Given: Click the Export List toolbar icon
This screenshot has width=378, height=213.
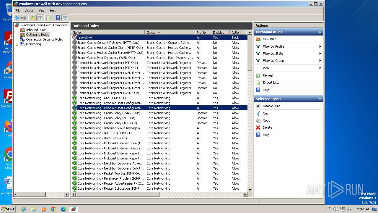Looking at the screenshot, I should coord(49,18).
